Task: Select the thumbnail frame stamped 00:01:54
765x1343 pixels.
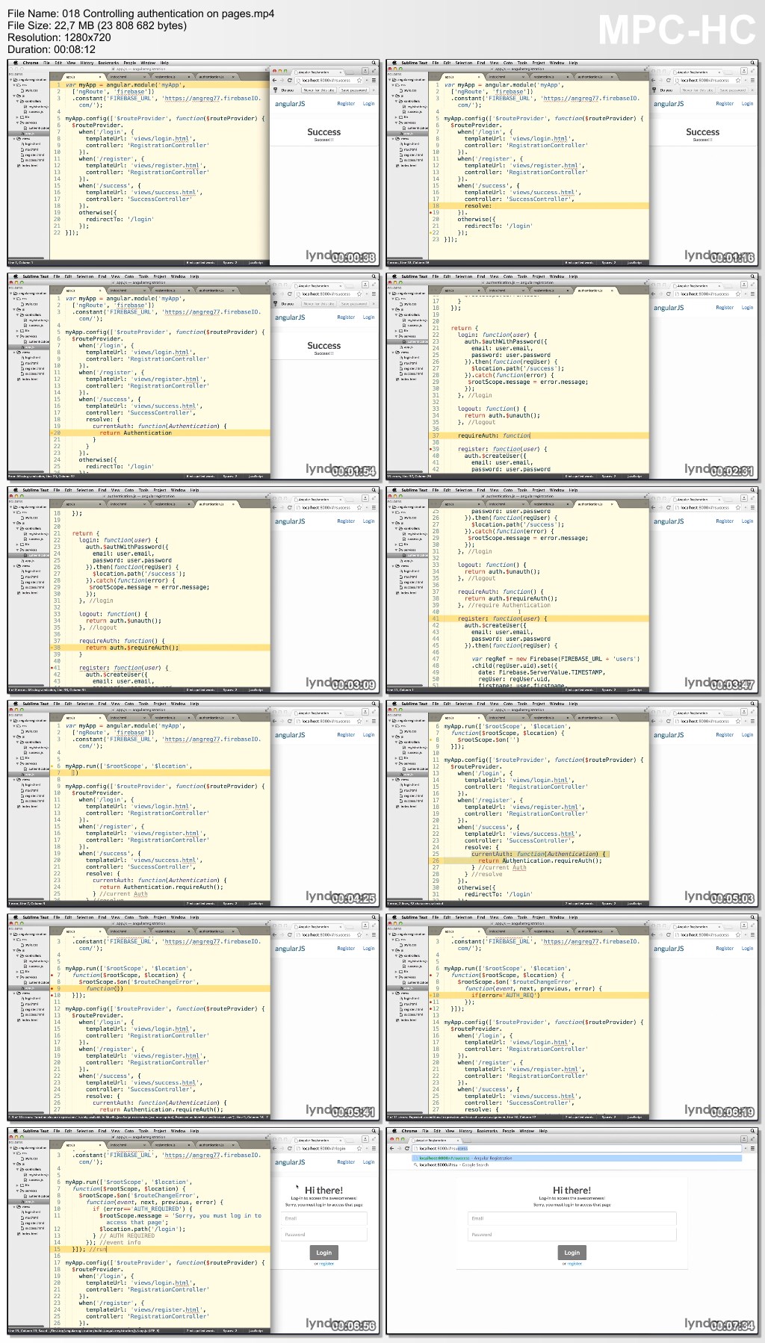Action: coord(193,376)
